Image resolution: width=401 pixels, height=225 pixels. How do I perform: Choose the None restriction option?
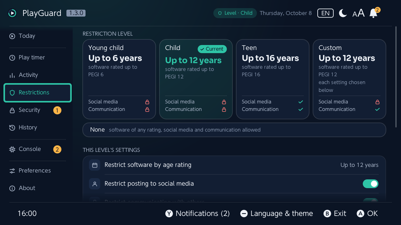[x=234, y=130]
